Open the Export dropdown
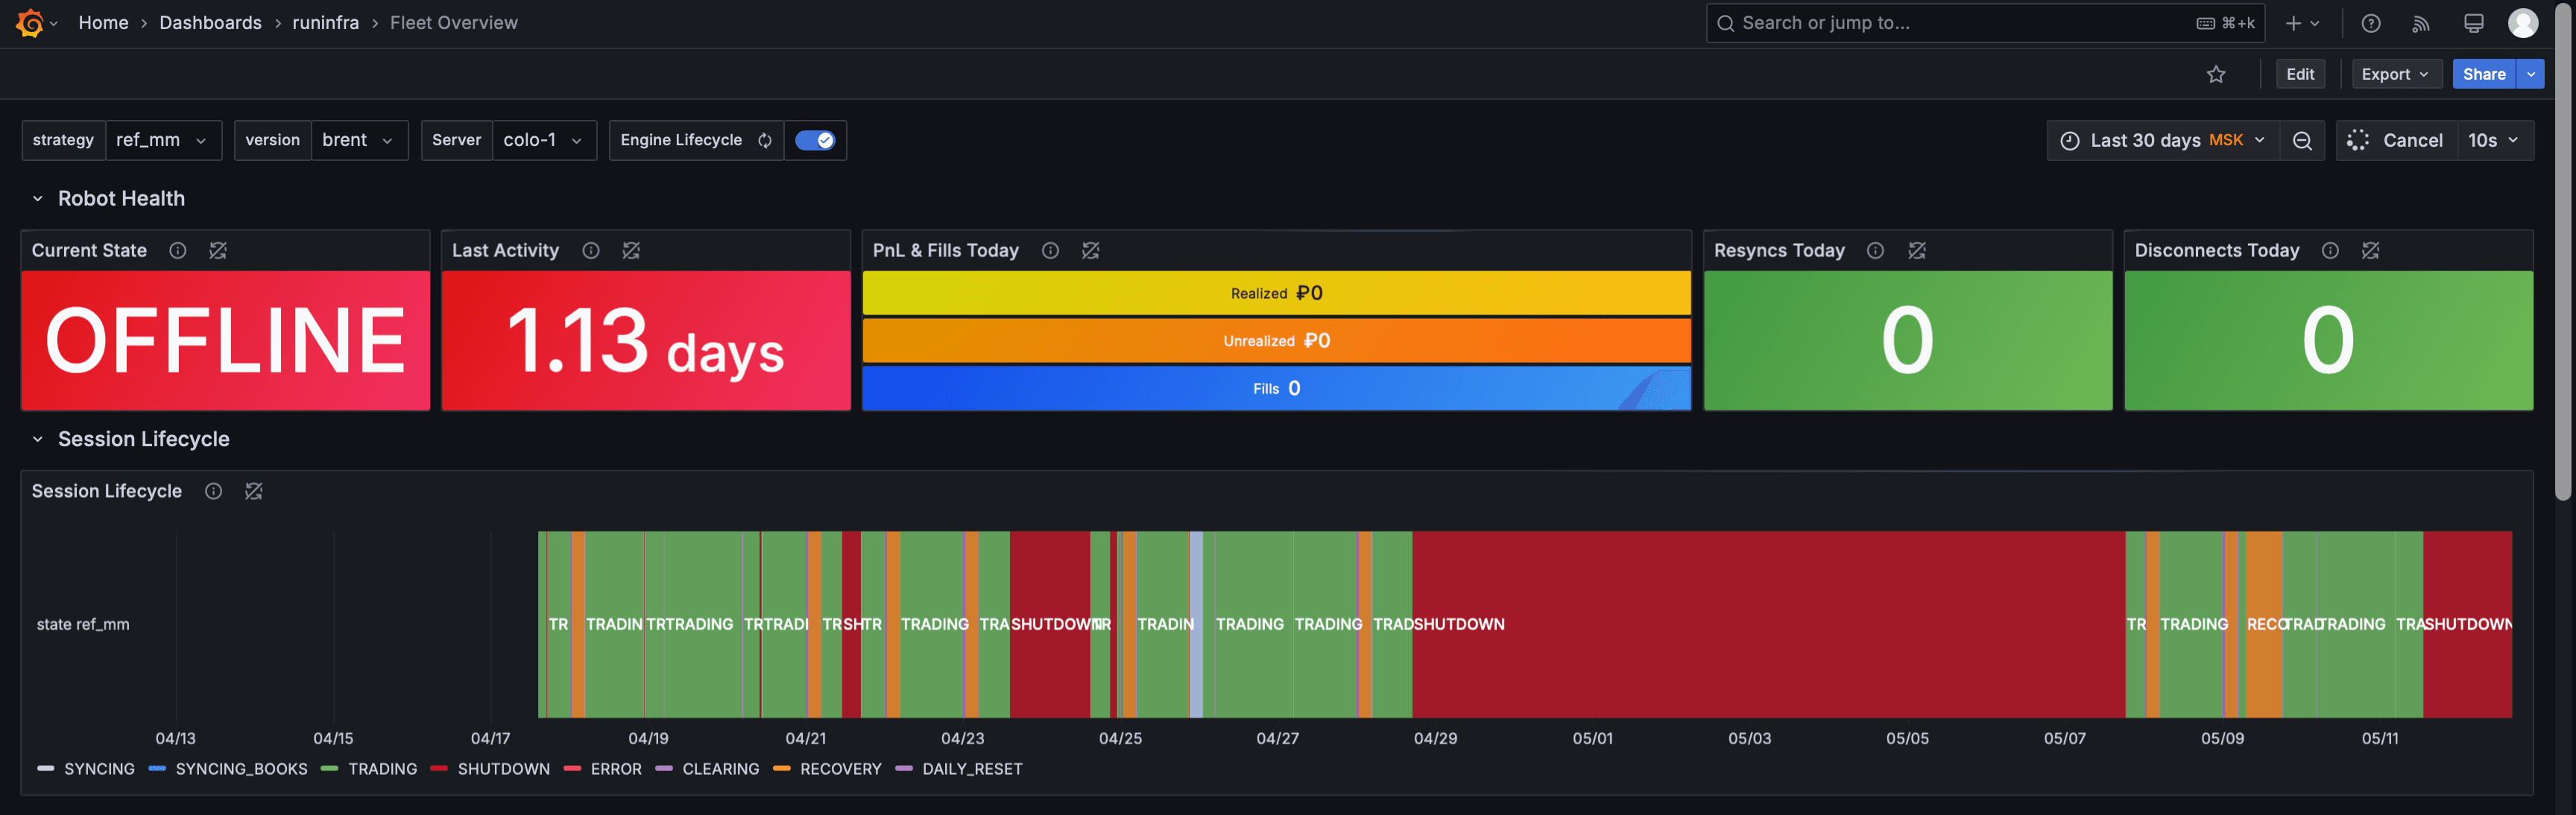Screen dimensions: 2576x815 tap(2396, 74)
